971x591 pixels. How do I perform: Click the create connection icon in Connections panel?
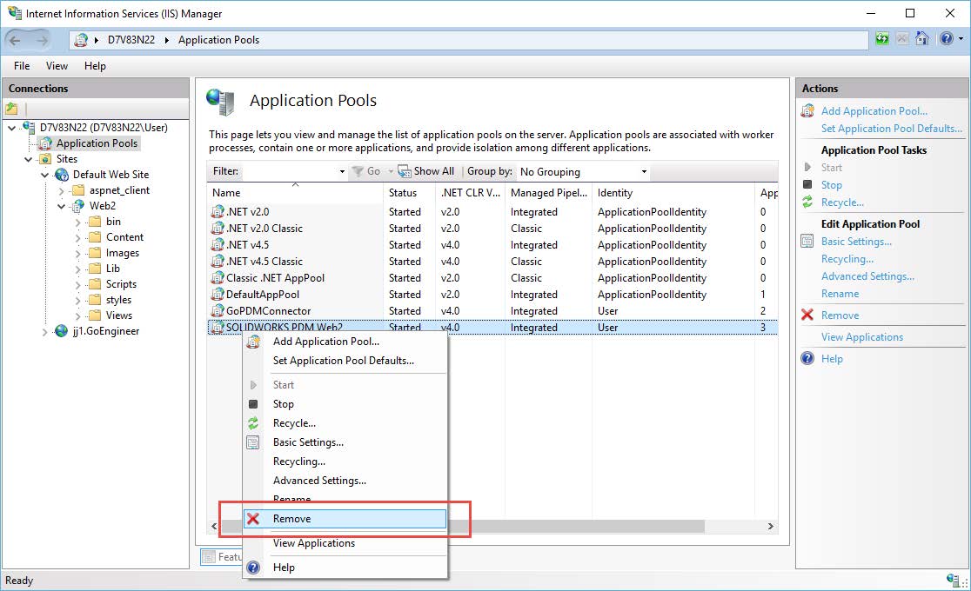click(x=12, y=108)
